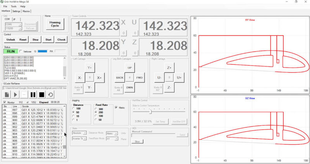Click the Slice button
Screen dimensions: 310x164
137,142
